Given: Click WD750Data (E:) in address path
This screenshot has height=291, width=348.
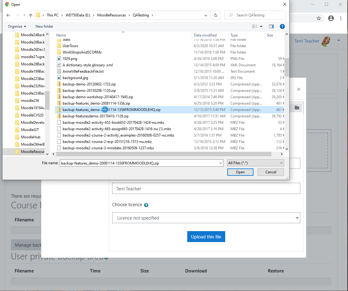Looking at the screenshot, I should pyautogui.click(x=78, y=15).
